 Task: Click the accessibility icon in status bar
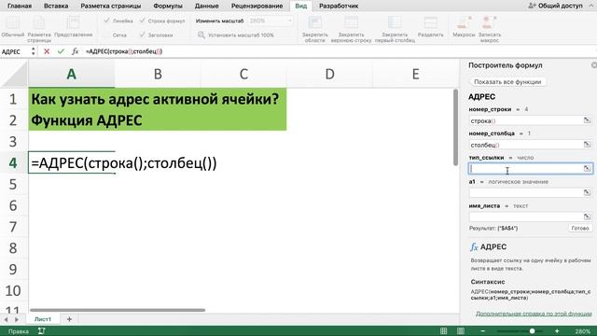[x=41, y=331]
